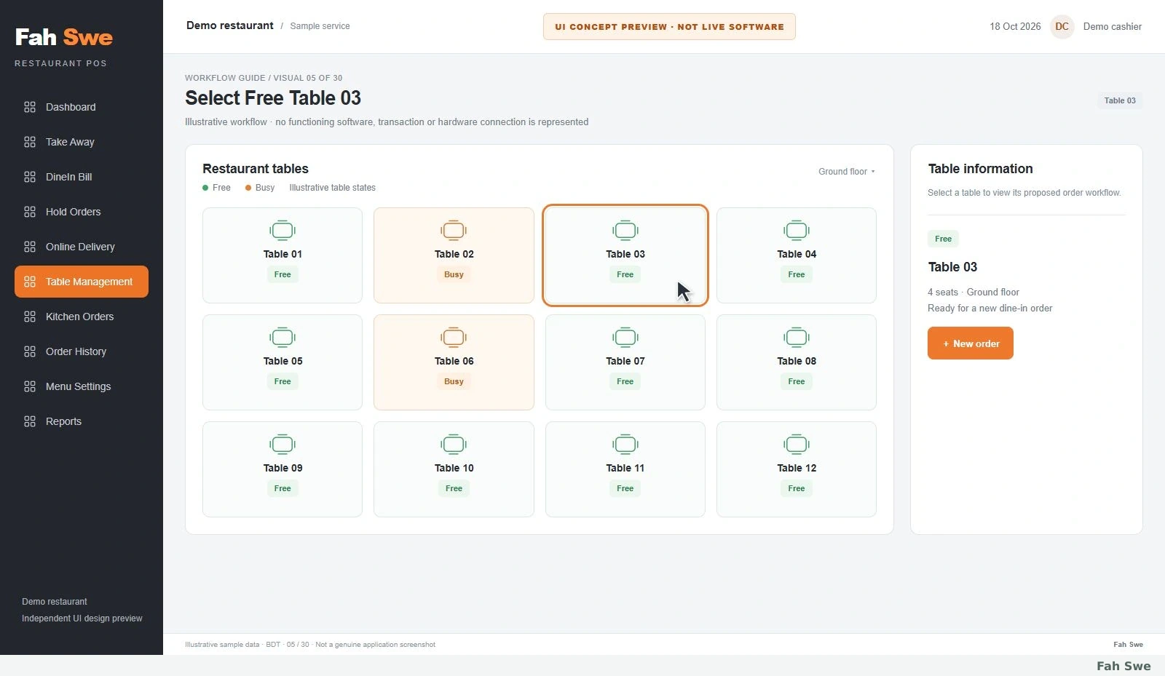1165x676 pixels.
Task: Select the Table 09 card
Action: (283, 469)
